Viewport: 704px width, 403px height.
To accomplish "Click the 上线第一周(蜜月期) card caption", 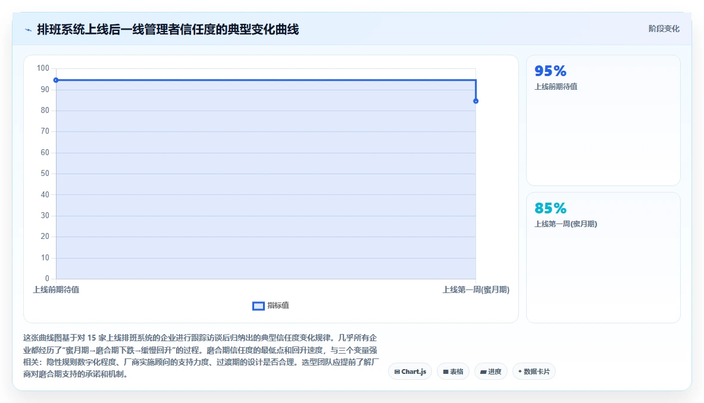I will click(x=566, y=223).
